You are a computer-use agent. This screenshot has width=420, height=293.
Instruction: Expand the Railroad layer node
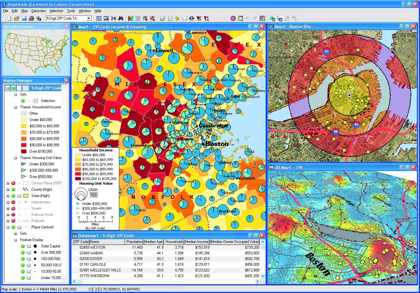[8, 221]
